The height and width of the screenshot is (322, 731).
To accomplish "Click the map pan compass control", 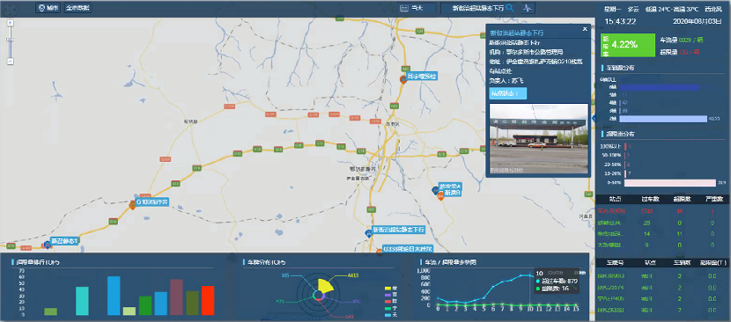I will [11, 9].
